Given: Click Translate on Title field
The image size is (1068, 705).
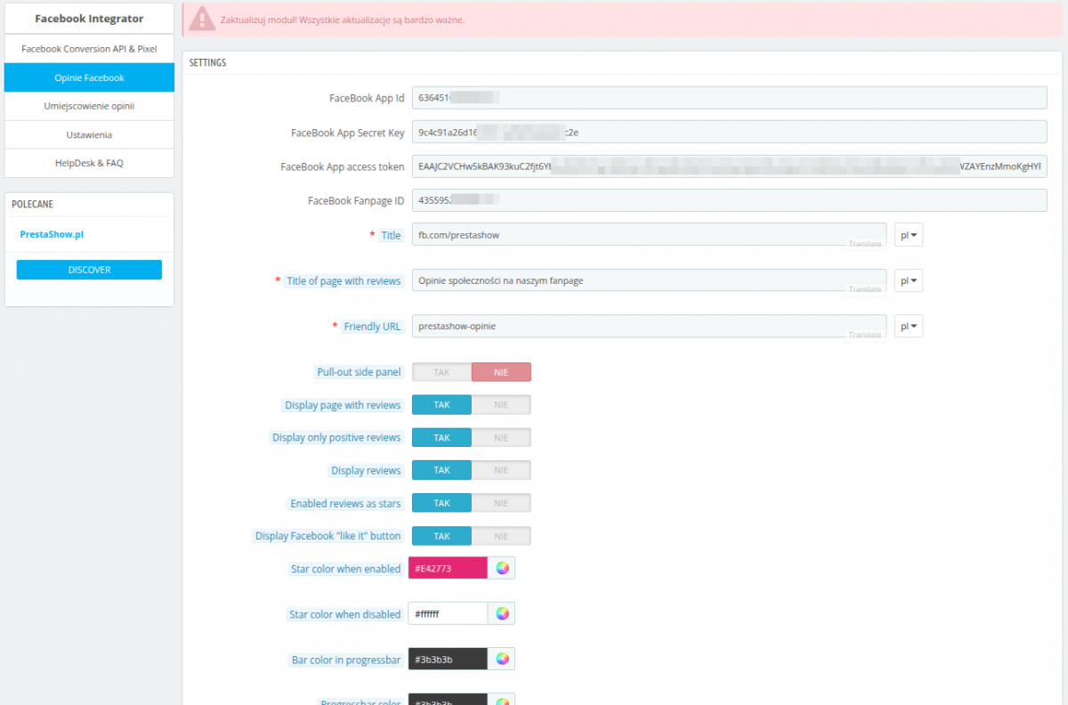Looking at the screenshot, I should click(x=865, y=243).
